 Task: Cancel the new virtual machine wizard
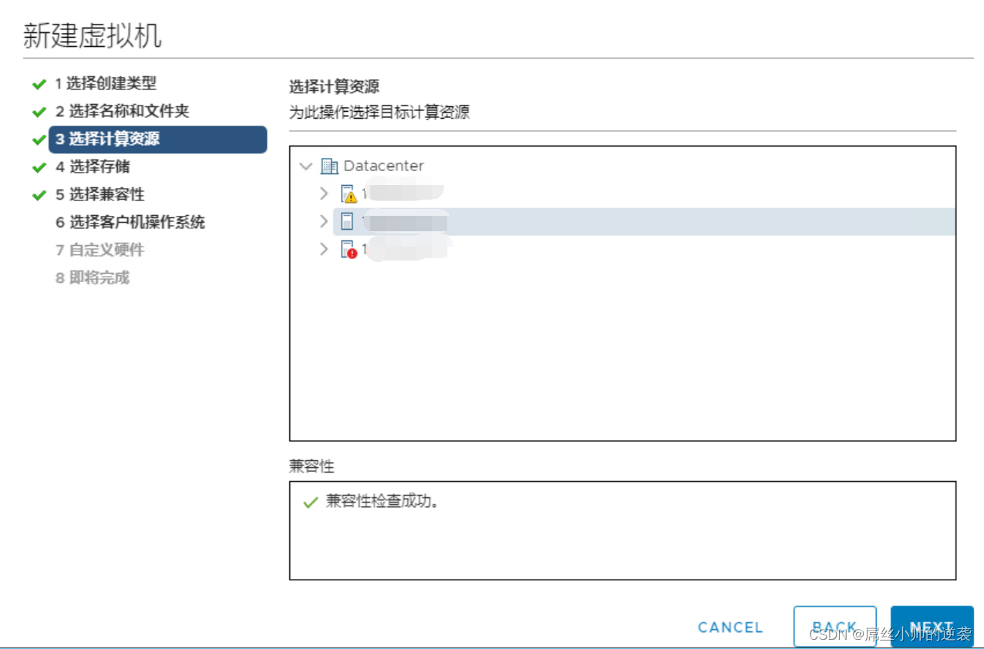(730, 627)
